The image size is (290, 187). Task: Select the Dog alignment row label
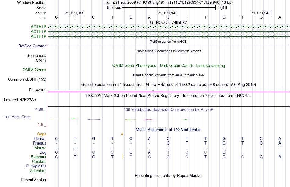(43, 152)
